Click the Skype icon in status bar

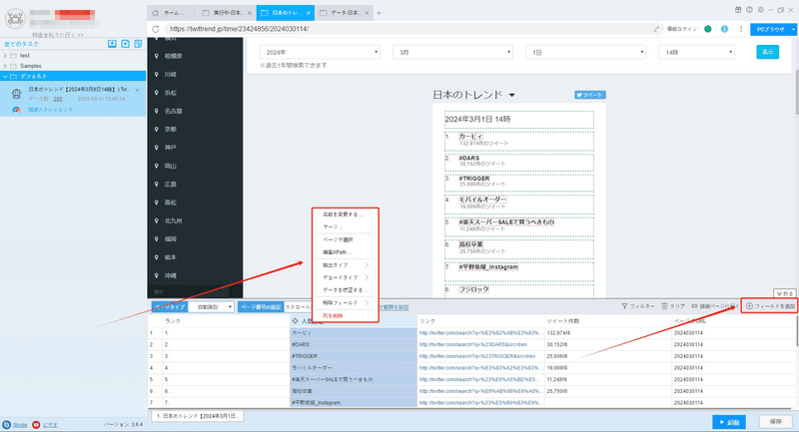click(6, 424)
